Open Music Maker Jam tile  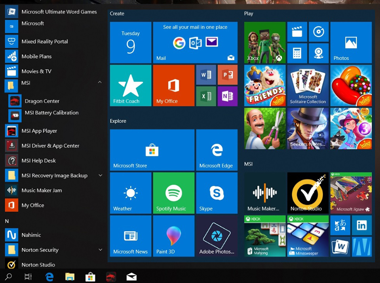pos(265,193)
